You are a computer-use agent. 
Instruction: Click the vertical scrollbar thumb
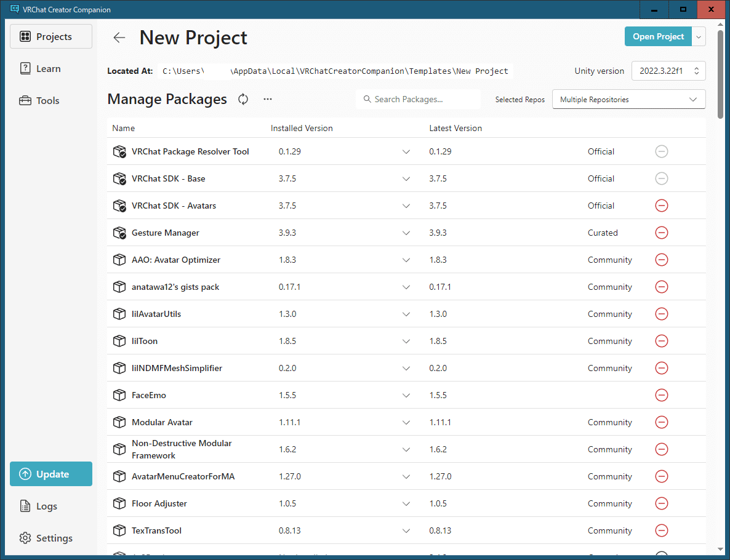coord(721,74)
